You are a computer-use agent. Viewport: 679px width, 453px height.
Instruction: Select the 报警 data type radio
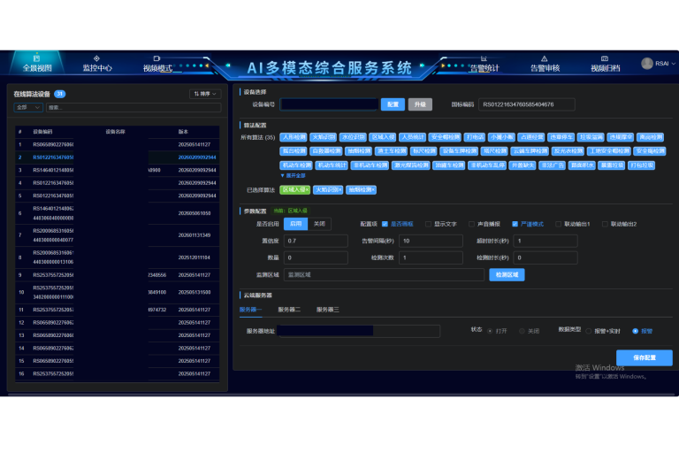(x=636, y=331)
